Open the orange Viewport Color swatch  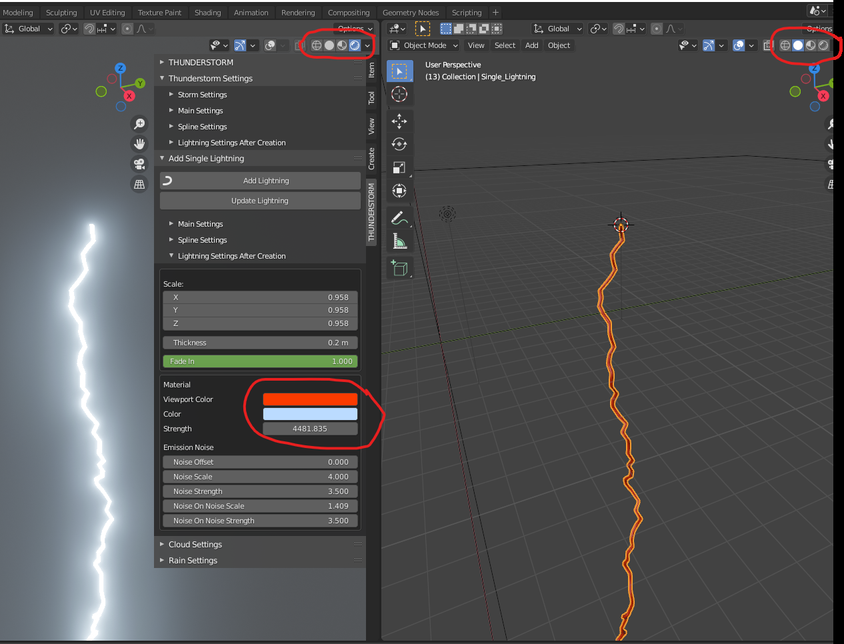pyautogui.click(x=309, y=399)
